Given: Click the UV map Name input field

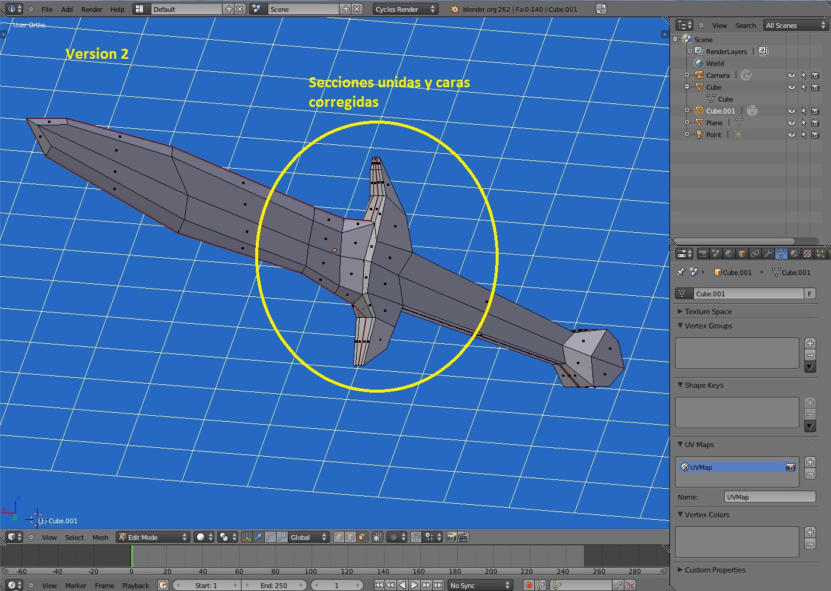Looking at the screenshot, I should pos(770,497).
